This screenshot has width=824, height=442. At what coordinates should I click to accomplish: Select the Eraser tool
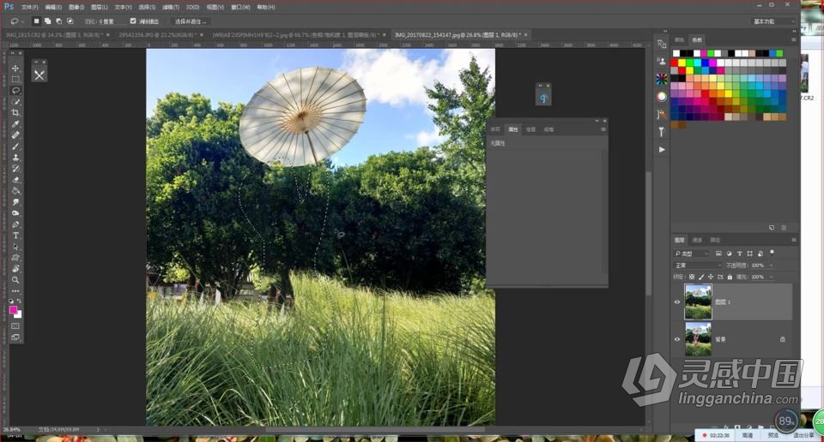[x=15, y=180]
